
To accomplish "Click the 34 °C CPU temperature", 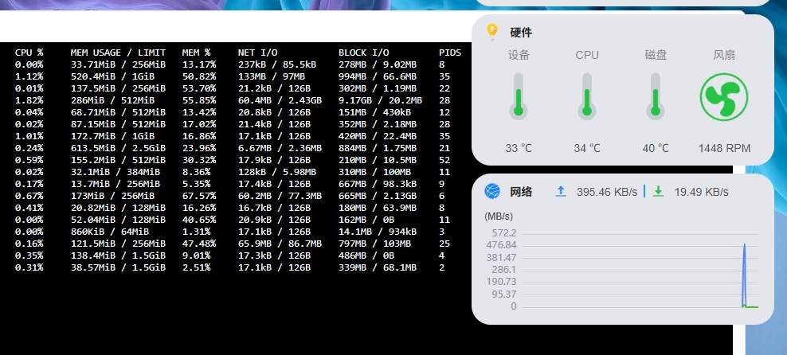I will coord(587,148).
